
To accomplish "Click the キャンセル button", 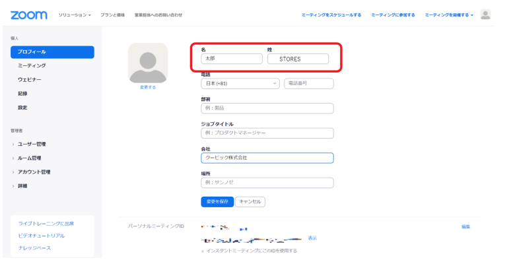I will point(250,202).
